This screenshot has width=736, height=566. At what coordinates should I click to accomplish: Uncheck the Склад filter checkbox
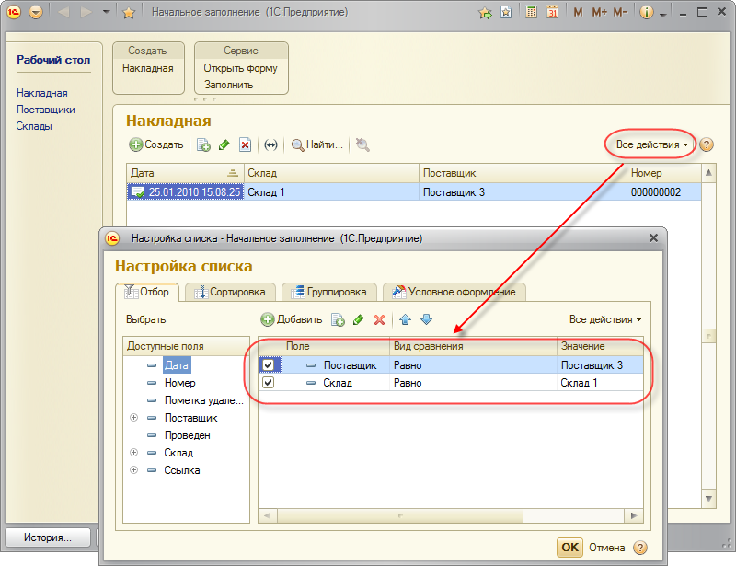point(269,383)
